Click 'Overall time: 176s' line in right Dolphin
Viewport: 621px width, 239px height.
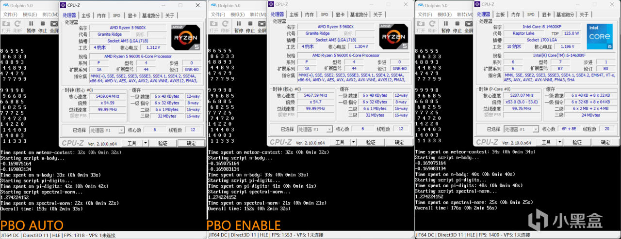pyautogui.click(x=456, y=208)
